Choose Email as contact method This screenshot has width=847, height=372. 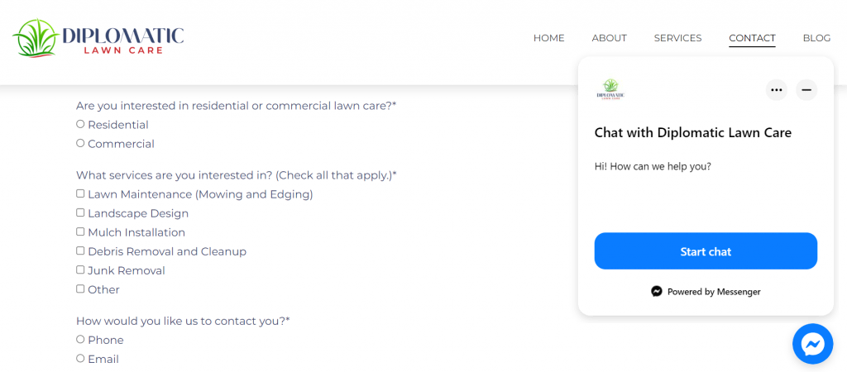(x=80, y=358)
